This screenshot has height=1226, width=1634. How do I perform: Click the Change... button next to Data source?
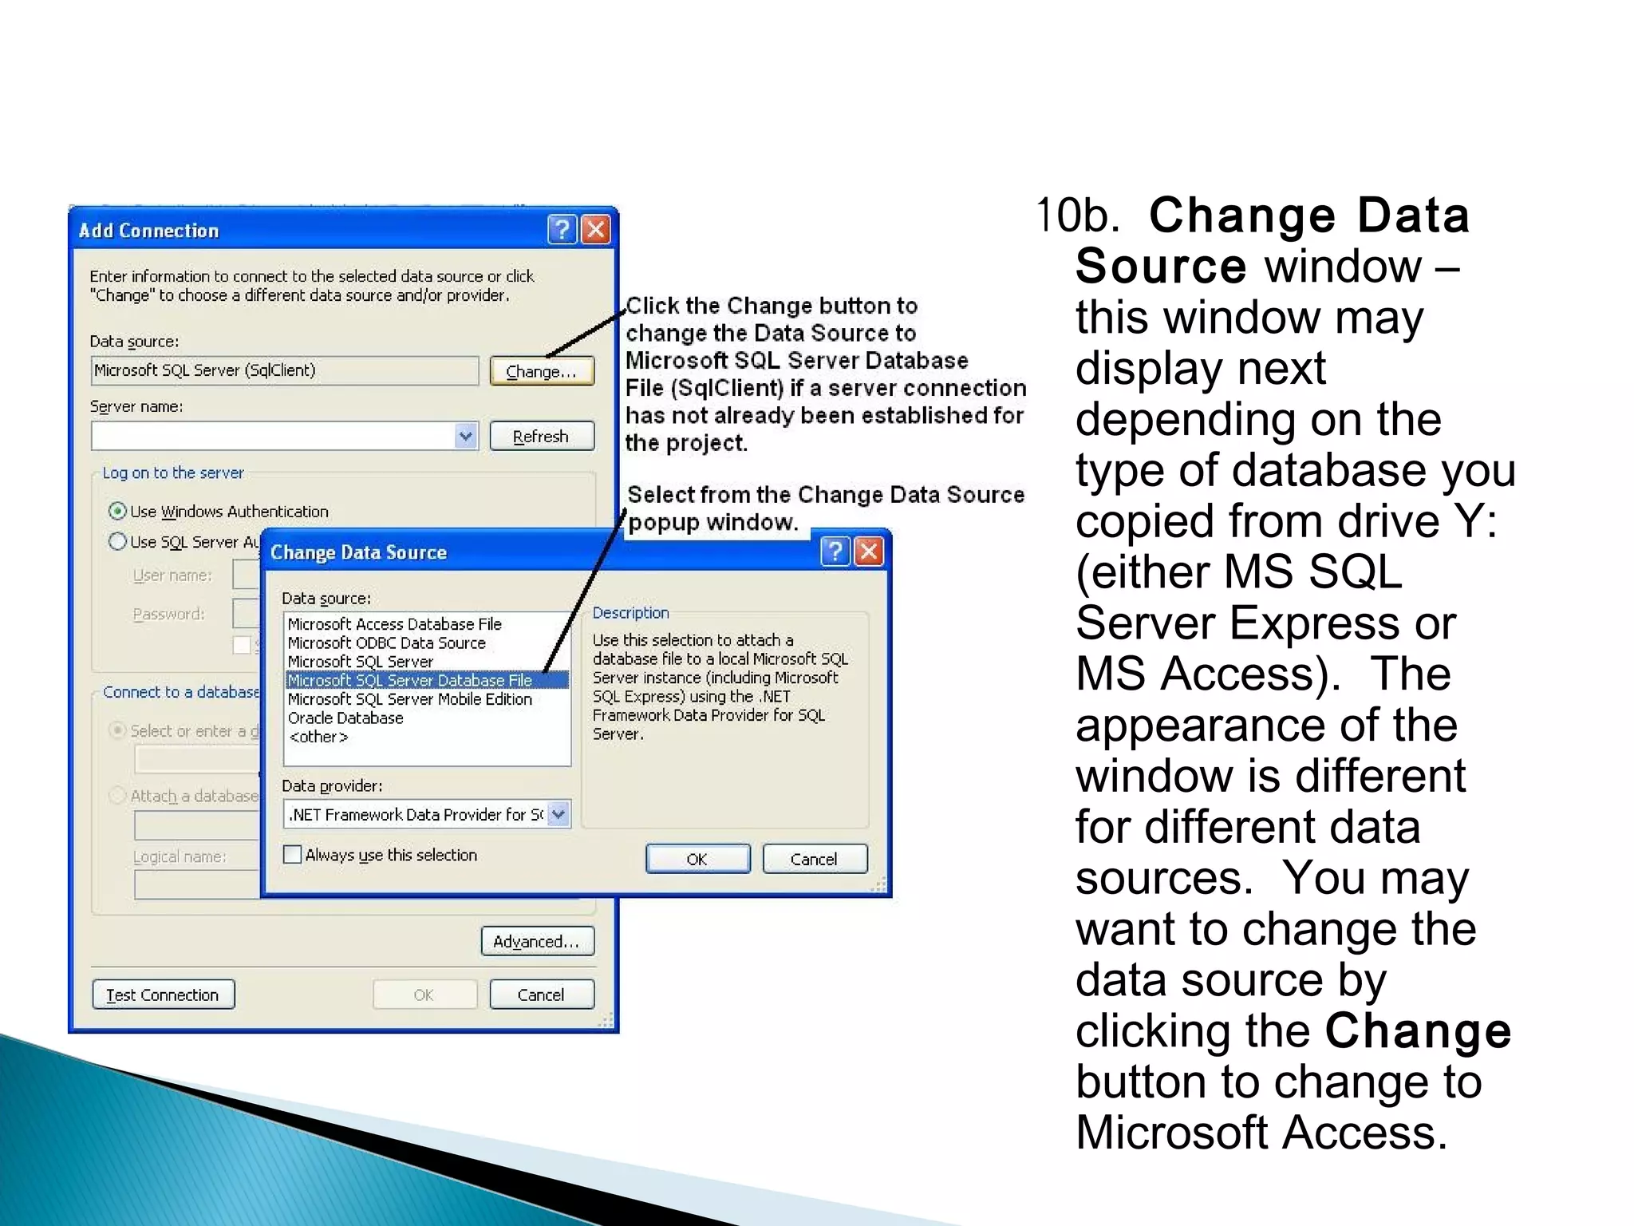point(542,371)
